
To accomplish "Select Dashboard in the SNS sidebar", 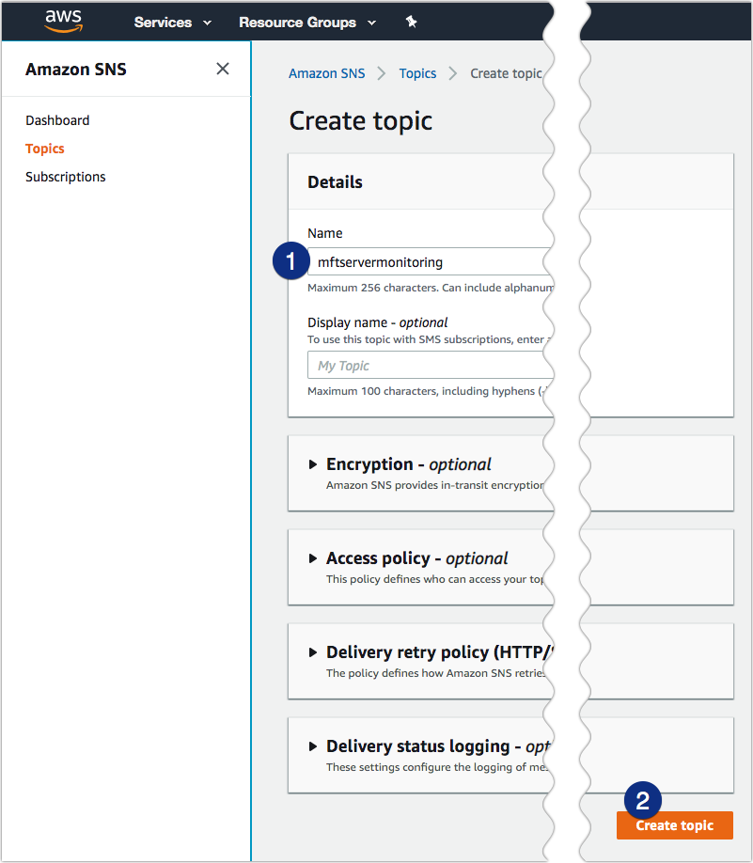I will (x=57, y=120).
